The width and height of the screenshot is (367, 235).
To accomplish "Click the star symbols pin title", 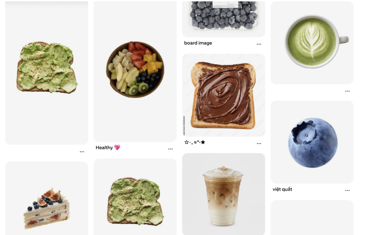I will point(195,142).
